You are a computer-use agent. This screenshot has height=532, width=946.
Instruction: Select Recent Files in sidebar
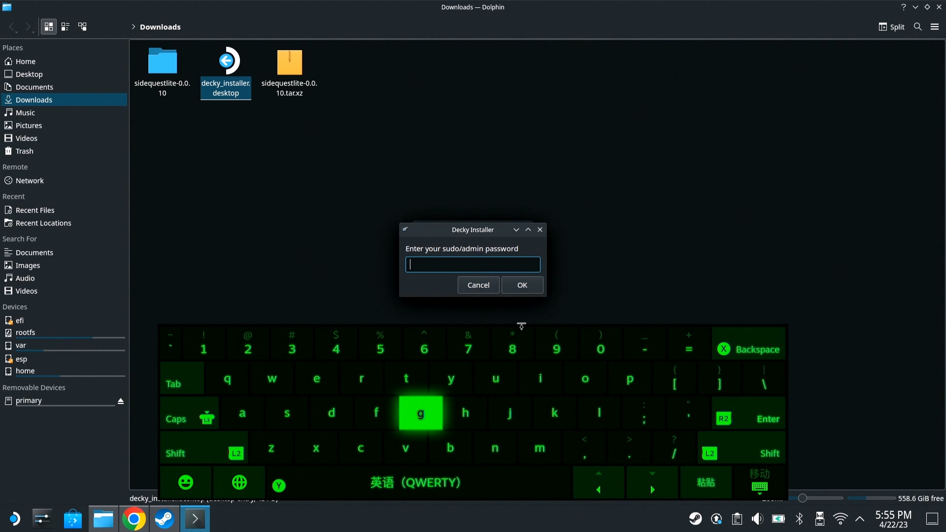(34, 210)
